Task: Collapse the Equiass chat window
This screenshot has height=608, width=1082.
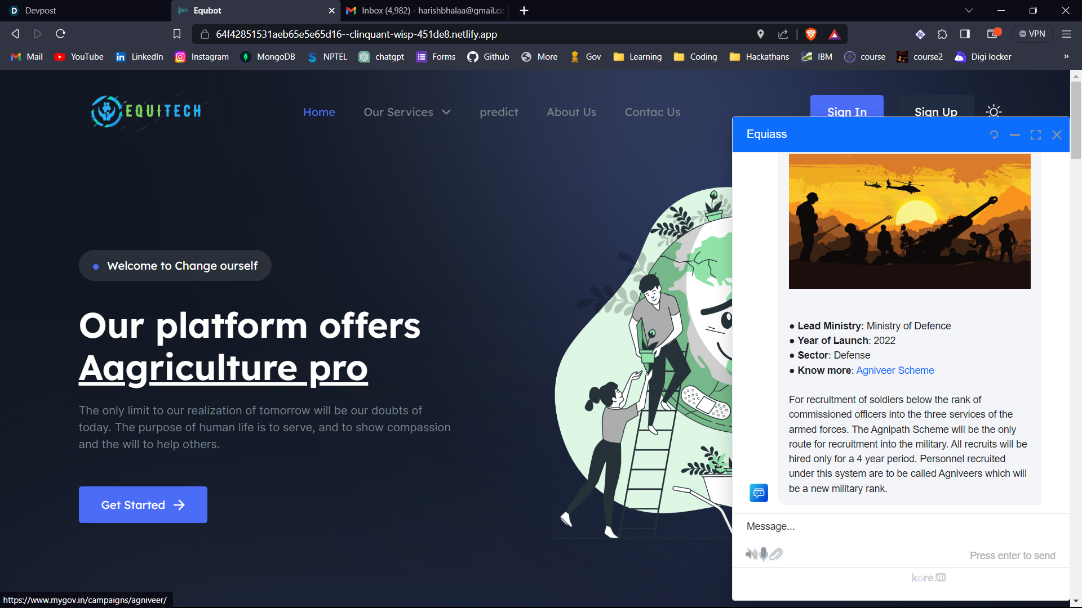Action: point(1015,135)
